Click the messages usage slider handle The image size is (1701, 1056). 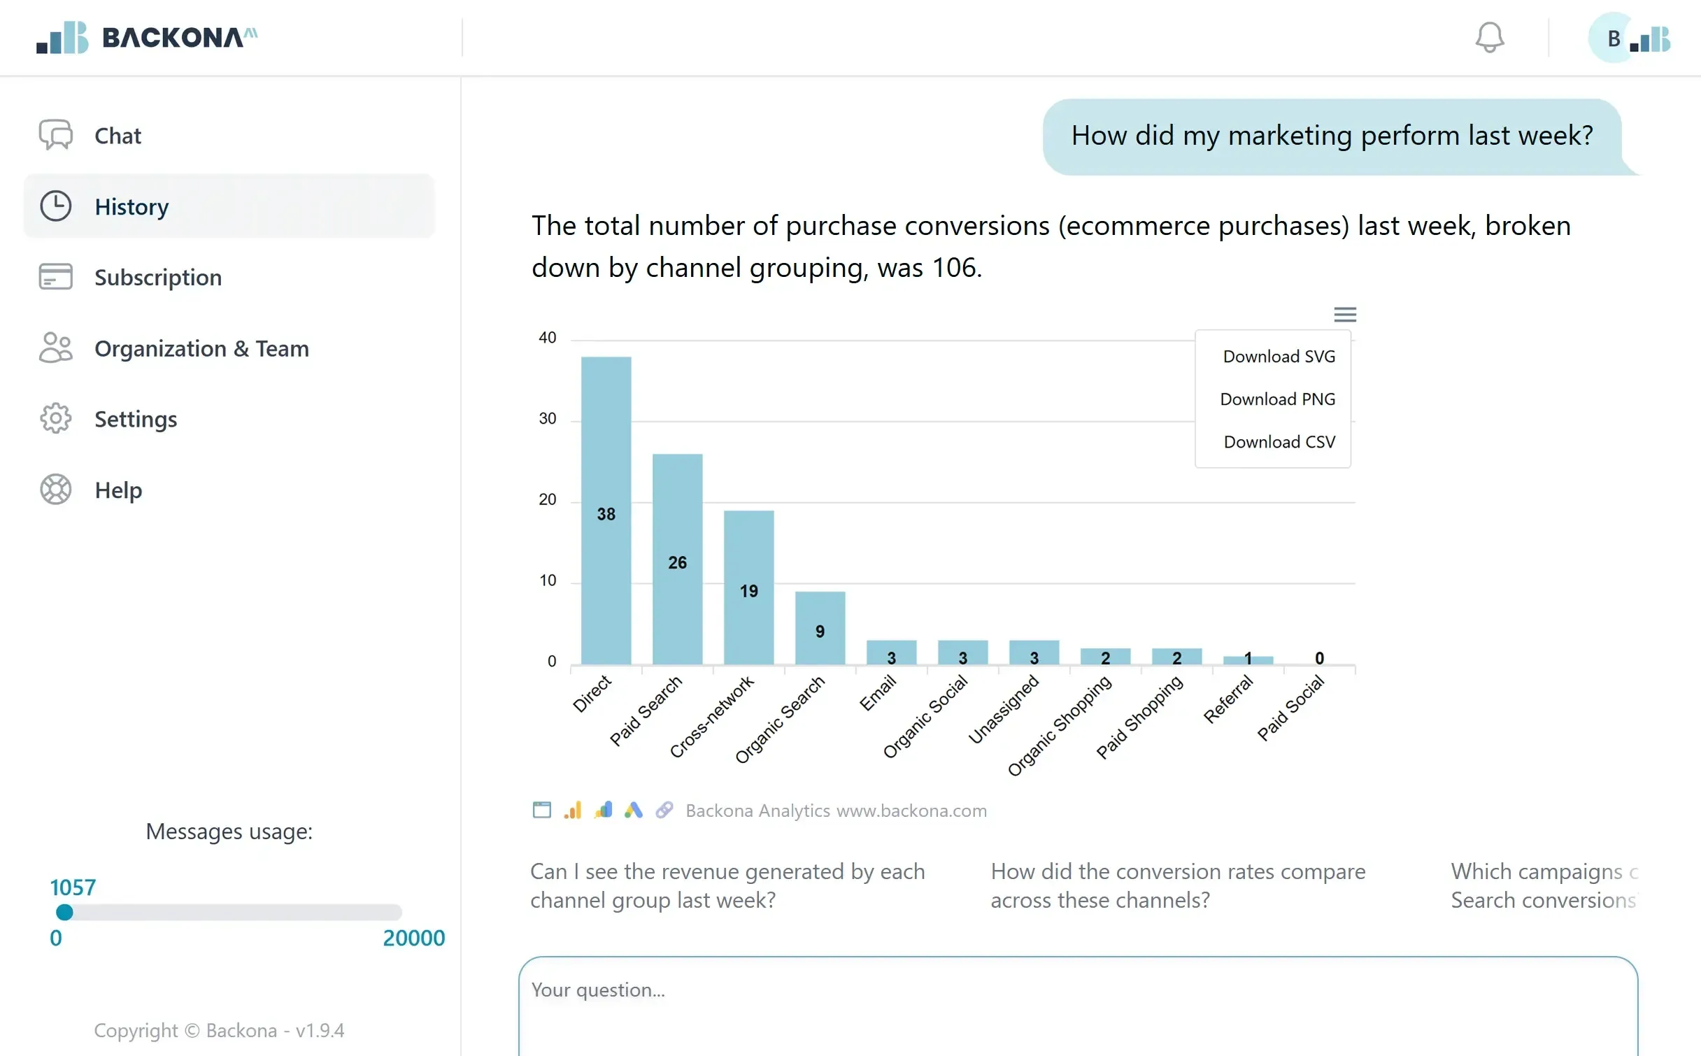(x=64, y=912)
